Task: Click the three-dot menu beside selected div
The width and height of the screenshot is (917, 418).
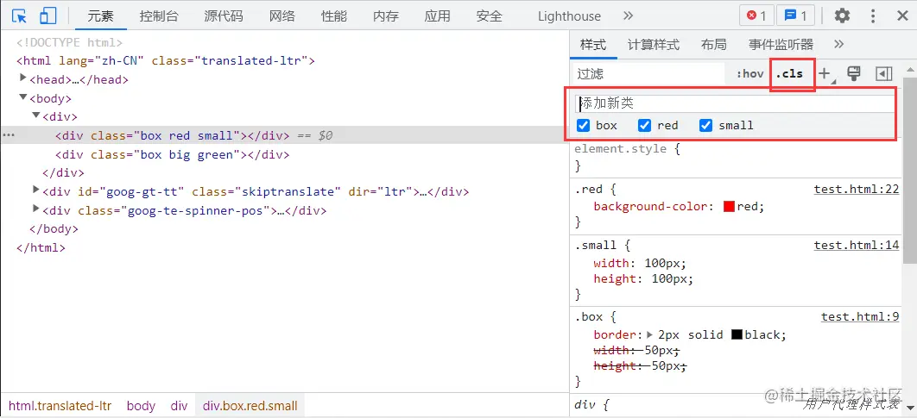Action: click(x=8, y=134)
